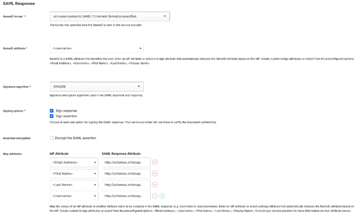Remove the Username attribute mapping row
363x223 pixels.
pos(154,195)
